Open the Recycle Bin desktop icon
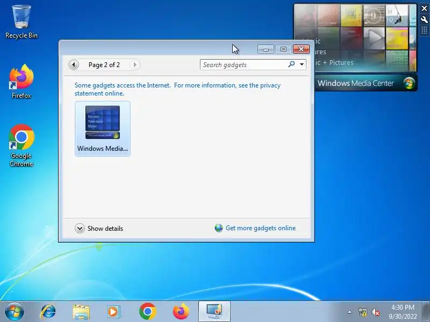Image resolution: width=430 pixels, height=322 pixels. click(21, 22)
